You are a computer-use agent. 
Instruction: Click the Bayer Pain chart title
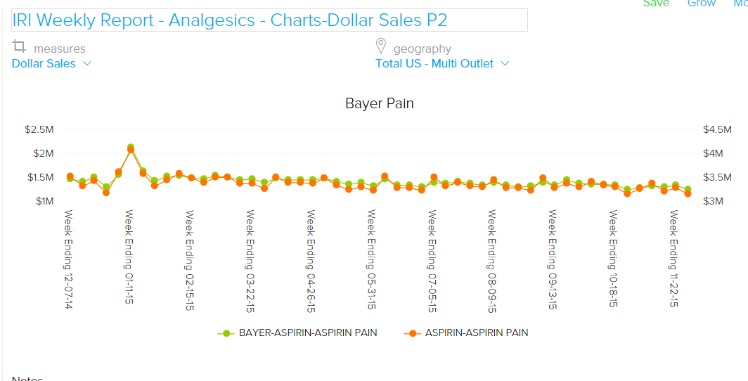(380, 103)
